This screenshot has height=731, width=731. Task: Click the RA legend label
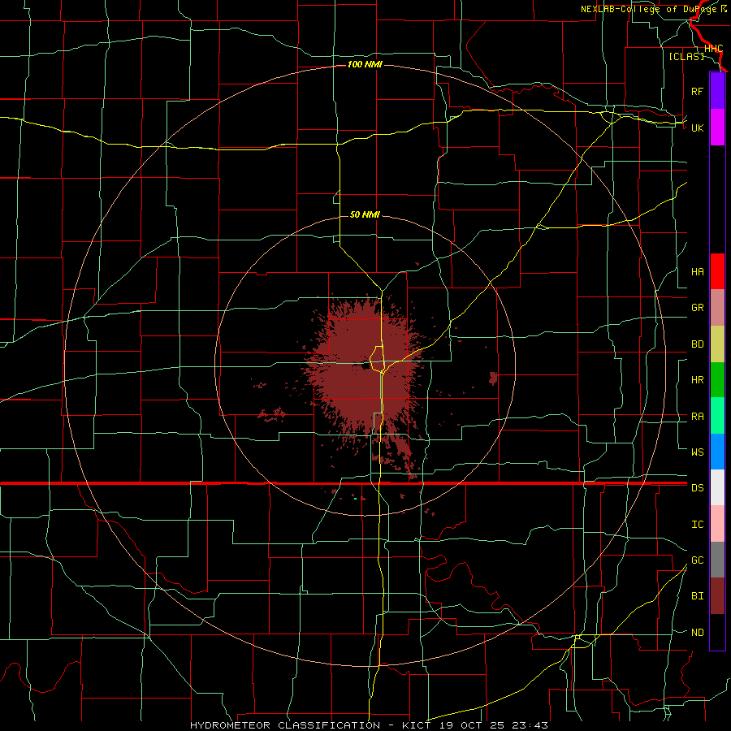[697, 417]
